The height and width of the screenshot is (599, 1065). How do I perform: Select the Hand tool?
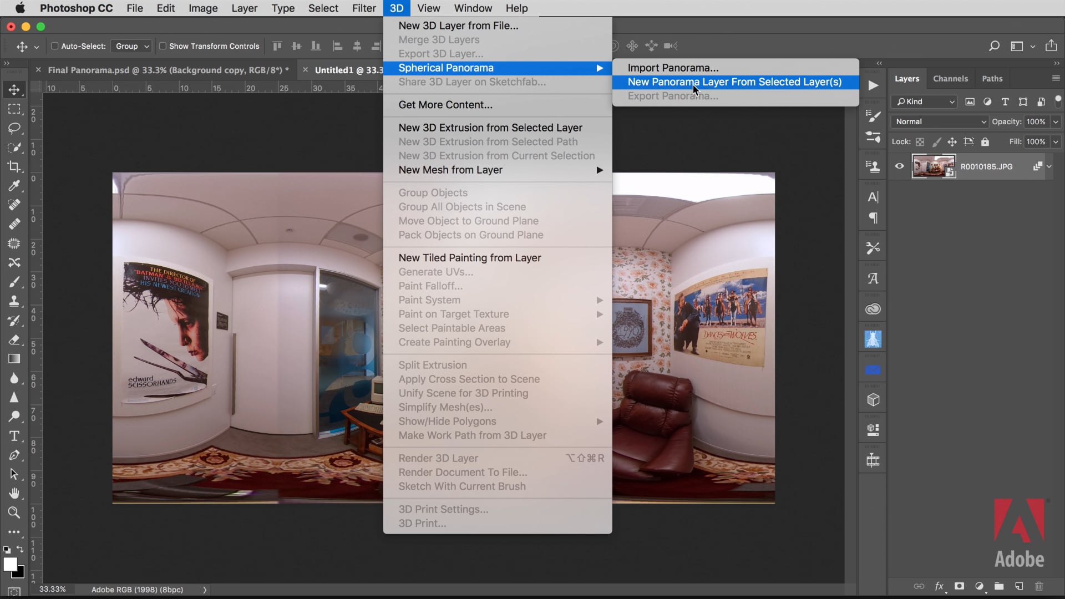pyautogui.click(x=14, y=493)
